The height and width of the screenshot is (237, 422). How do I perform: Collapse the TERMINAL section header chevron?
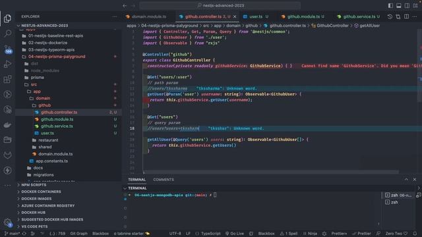(125, 188)
